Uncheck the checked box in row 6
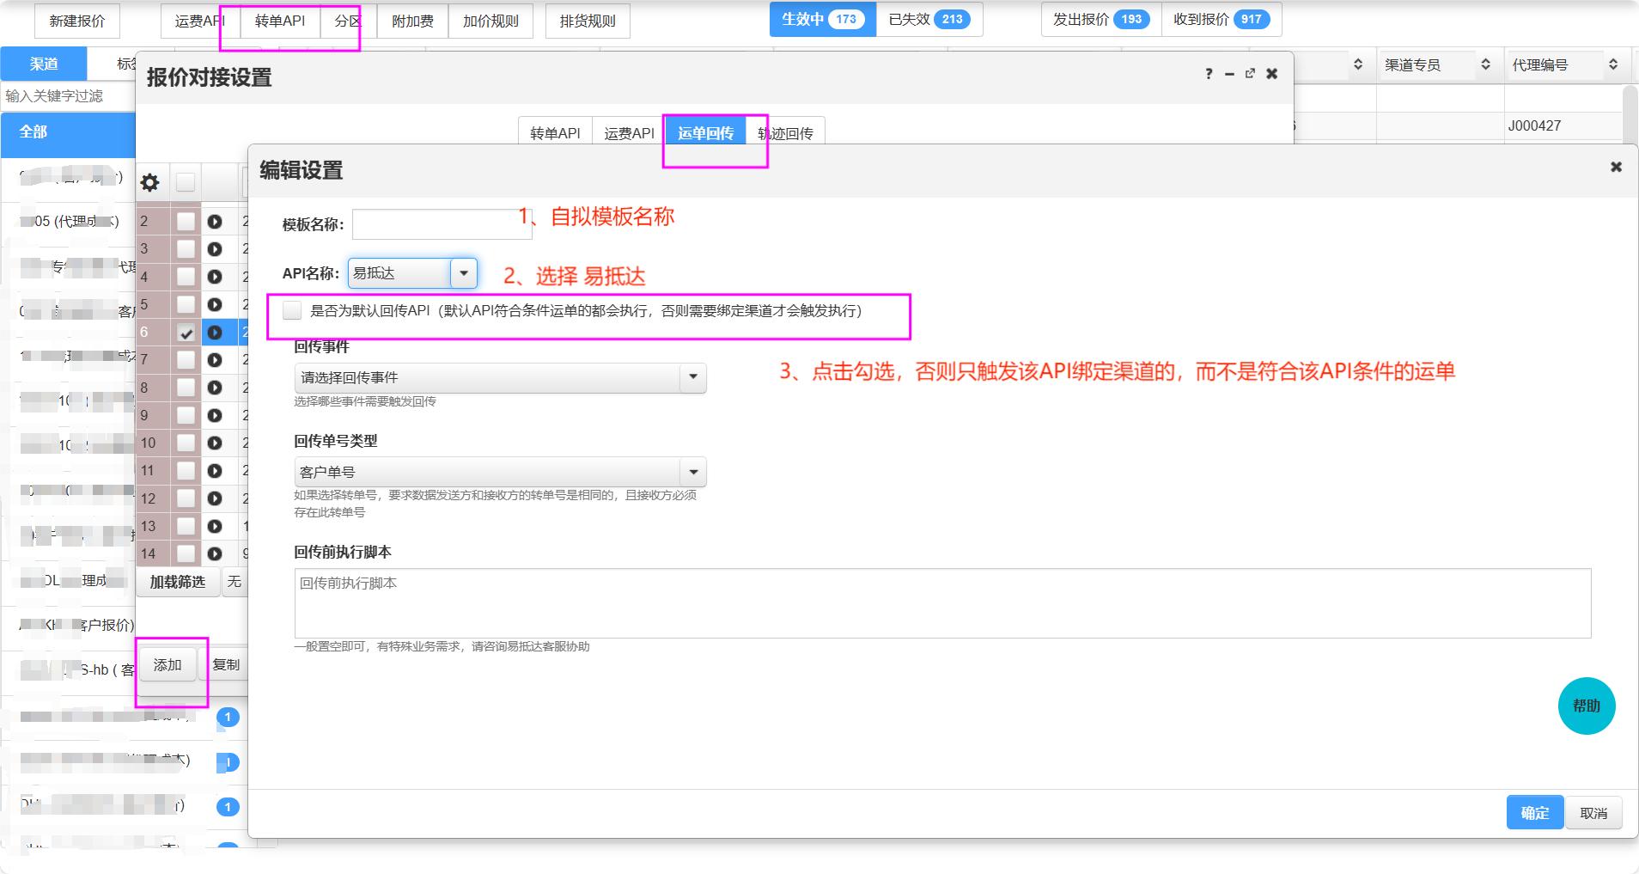The image size is (1639, 874). (x=186, y=333)
